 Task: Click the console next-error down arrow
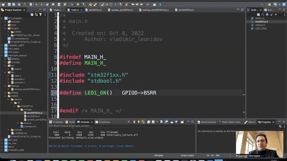tap(134, 122)
